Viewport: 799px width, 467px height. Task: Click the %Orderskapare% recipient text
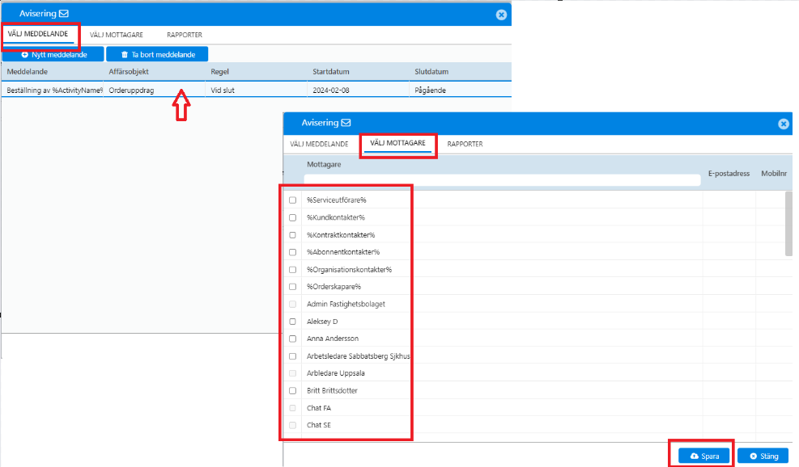point(334,287)
